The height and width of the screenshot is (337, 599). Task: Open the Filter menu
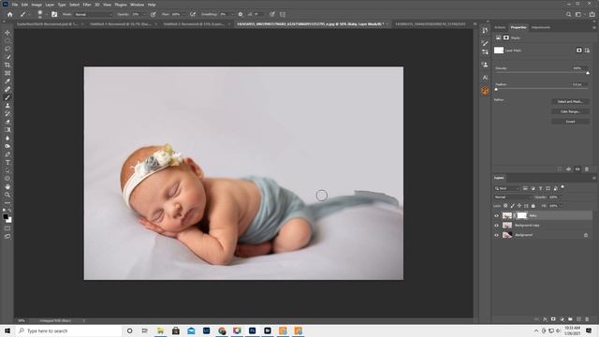(x=87, y=5)
